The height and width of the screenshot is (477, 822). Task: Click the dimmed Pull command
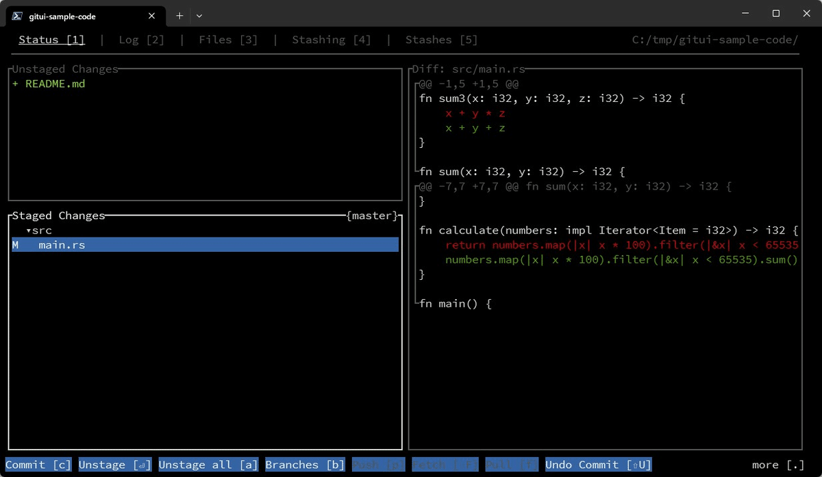[x=512, y=465]
